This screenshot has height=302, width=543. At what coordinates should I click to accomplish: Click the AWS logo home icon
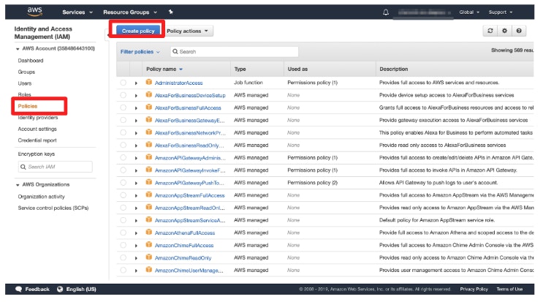[x=35, y=12]
